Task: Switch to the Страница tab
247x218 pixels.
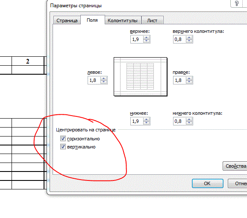Action: tap(67, 20)
